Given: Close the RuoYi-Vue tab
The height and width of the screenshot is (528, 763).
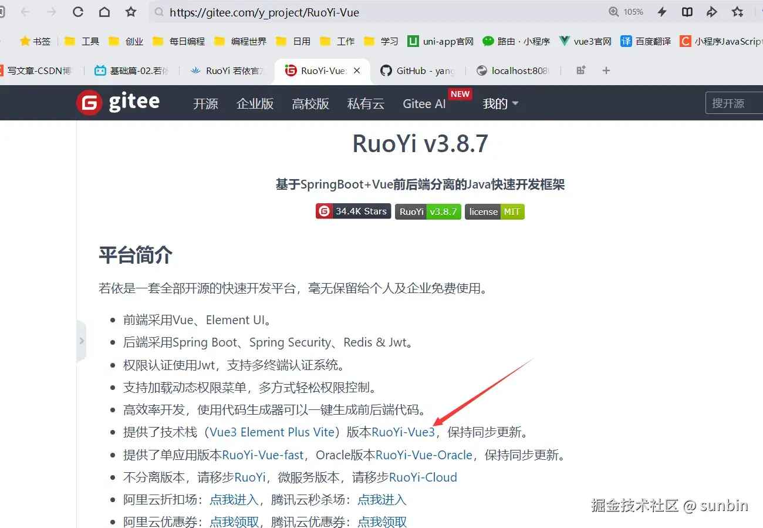Looking at the screenshot, I should point(357,70).
